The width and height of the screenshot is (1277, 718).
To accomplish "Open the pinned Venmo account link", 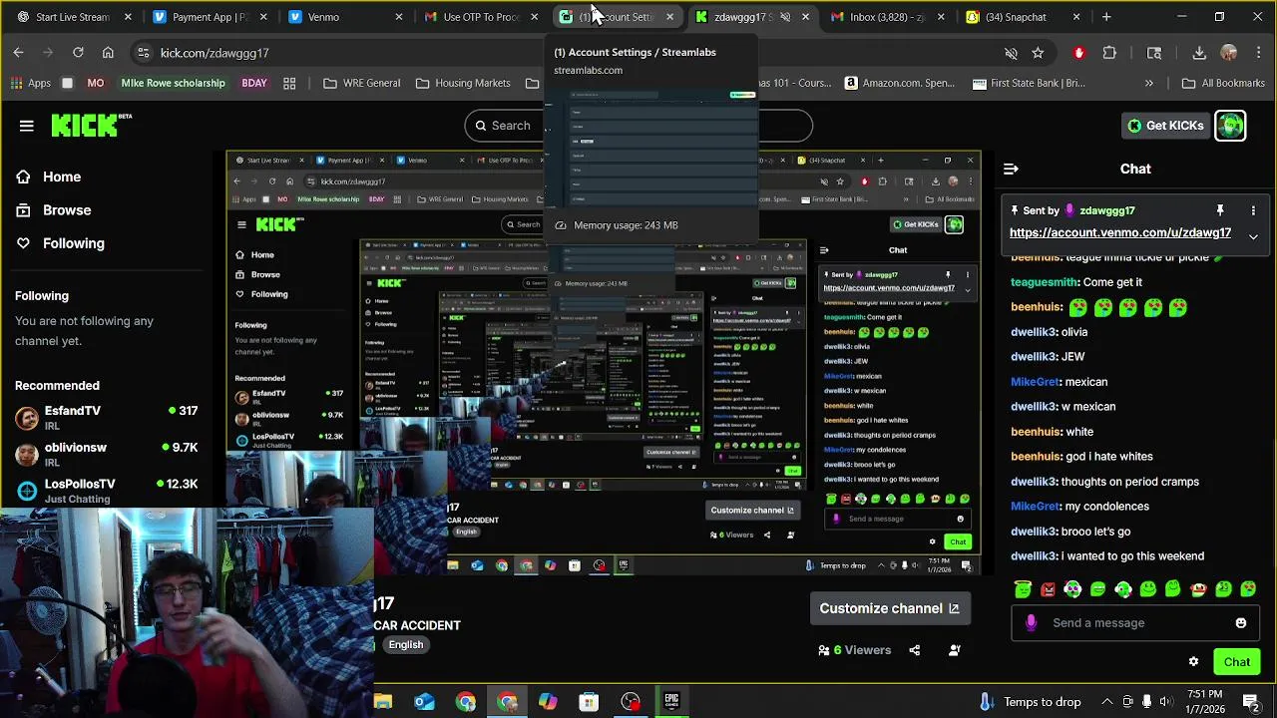I will (x=1120, y=232).
